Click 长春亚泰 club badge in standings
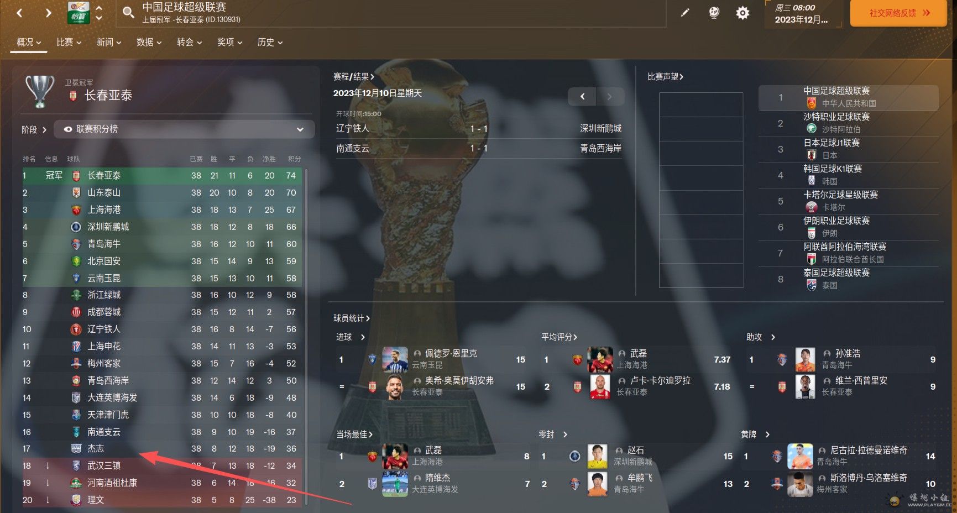Viewport: 957px width, 513px height. (x=76, y=176)
